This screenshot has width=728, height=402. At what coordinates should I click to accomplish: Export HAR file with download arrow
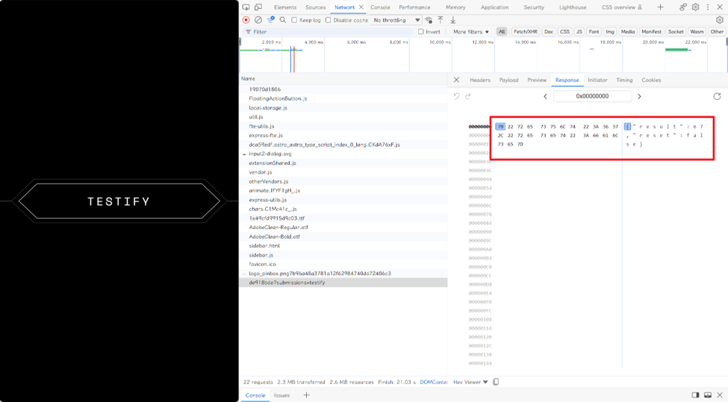coord(452,20)
